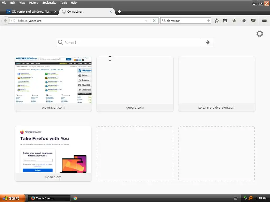Close the Connecting... tab
270x202 pixels.
111,12
